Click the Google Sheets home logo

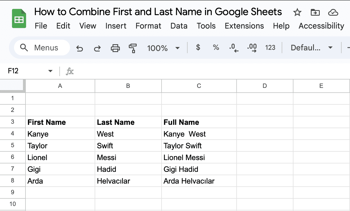(19, 19)
